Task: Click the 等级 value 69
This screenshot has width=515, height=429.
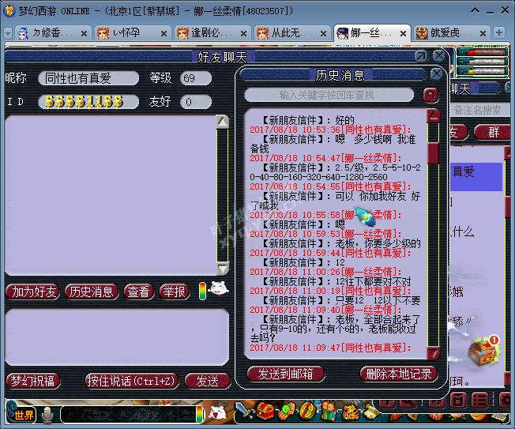Action: tap(196, 78)
